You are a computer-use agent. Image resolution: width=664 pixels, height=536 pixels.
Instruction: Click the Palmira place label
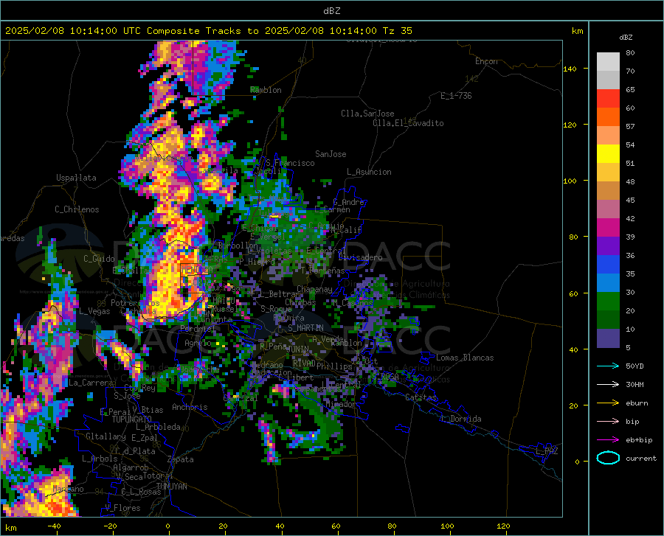tap(288, 317)
